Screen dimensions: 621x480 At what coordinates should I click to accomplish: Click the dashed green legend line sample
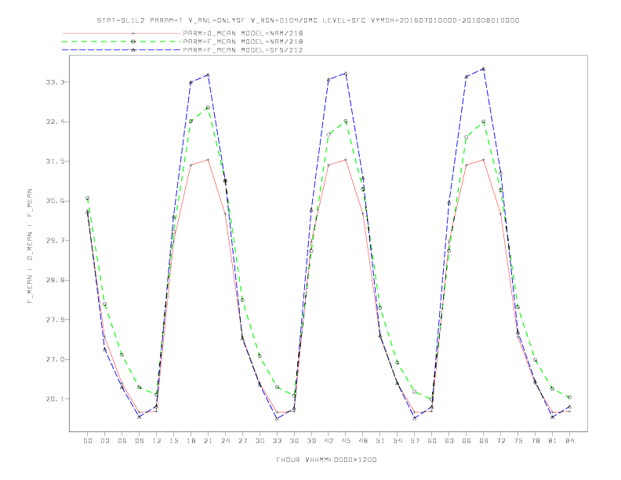pos(122,42)
